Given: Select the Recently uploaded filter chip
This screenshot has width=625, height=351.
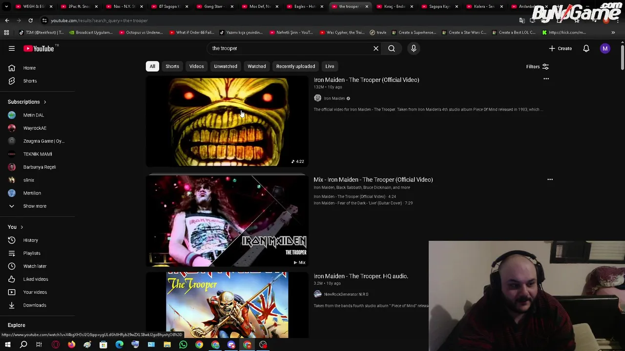Looking at the screenshot, I should 295,66.
